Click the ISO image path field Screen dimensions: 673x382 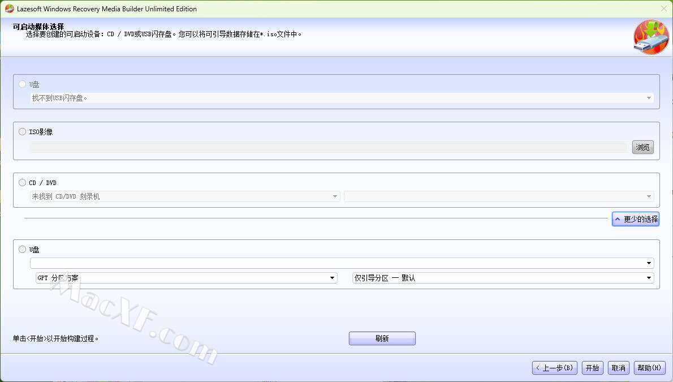pos(329,147)
